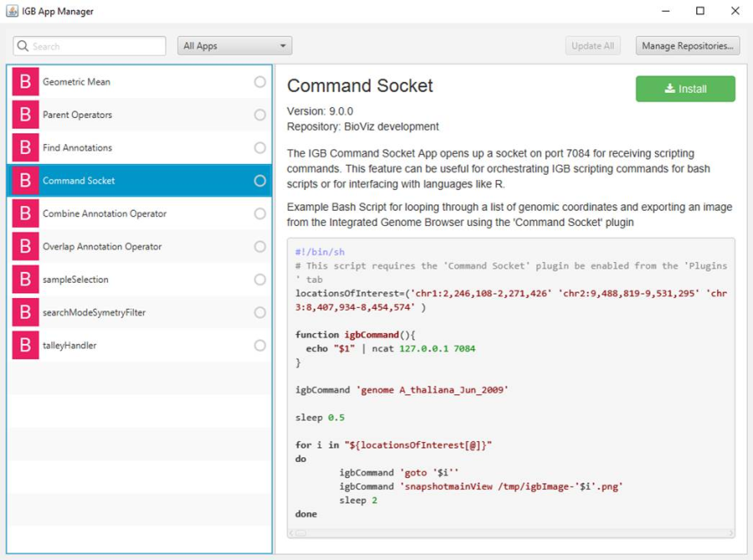
Task: Click the disabled Update All button
Action: click(592, 46)
